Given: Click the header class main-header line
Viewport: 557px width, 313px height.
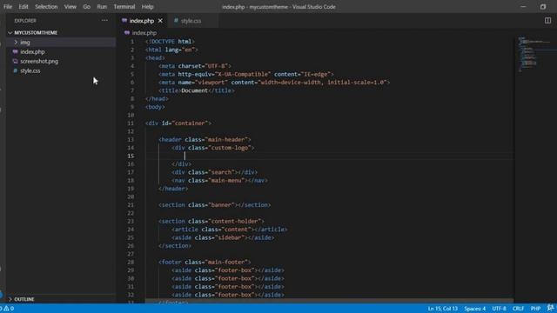Looking at the screenshot, I should pyautogui.click(x=205, y=140).
